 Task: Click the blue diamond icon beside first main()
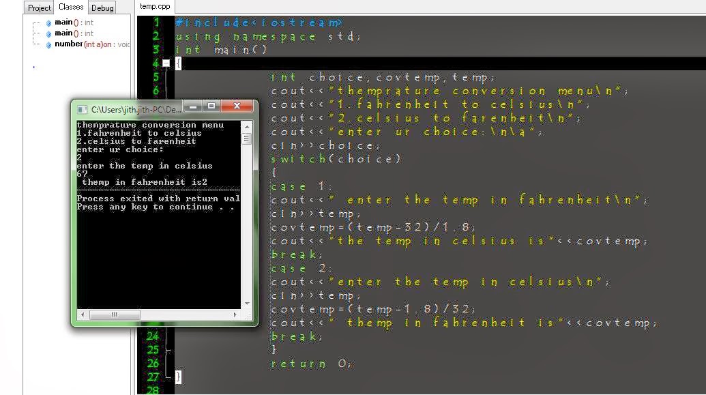click(49, 23)
